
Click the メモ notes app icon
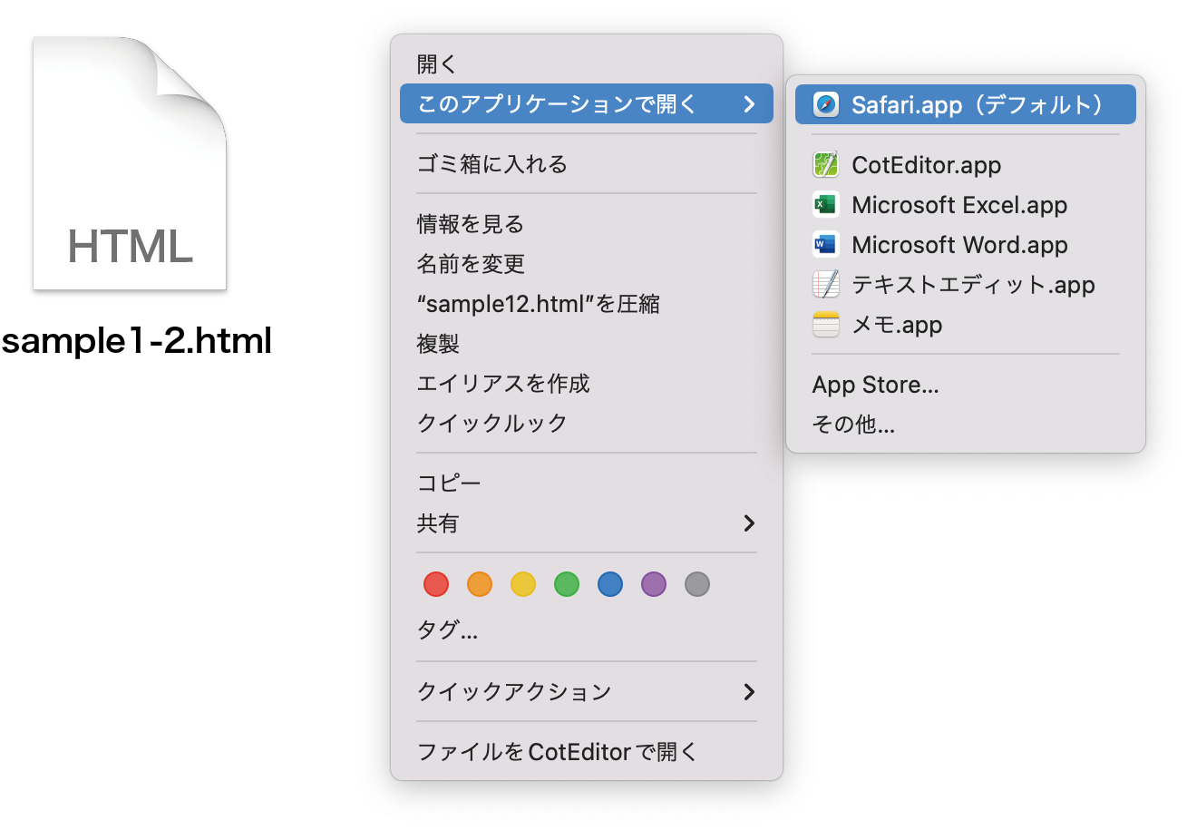point(826,325)
